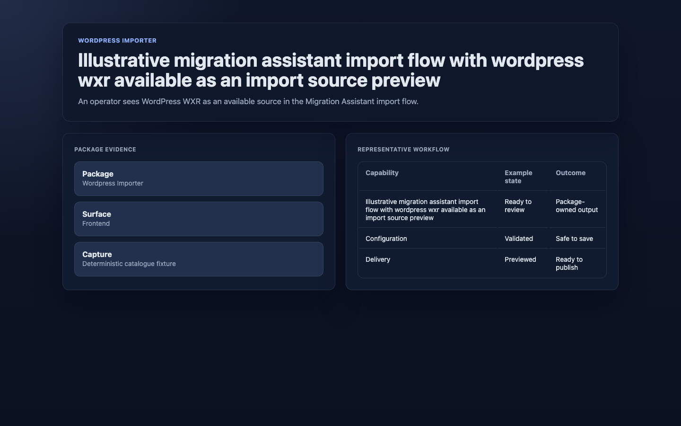Click the REPRESENTATIVE WORKFLOW section heading
Image resolution: width=681 pixels, height=426 pixels.
[x=403, y=150]
